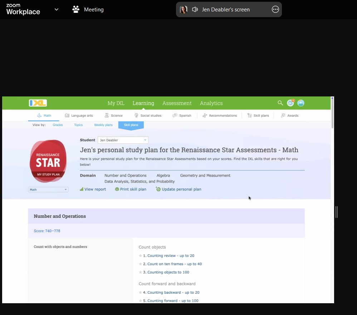Viewport: 357px width, 315px height.
Task: Star the Counting backward - up to 20 skill
Action: [x=140, y=292]
